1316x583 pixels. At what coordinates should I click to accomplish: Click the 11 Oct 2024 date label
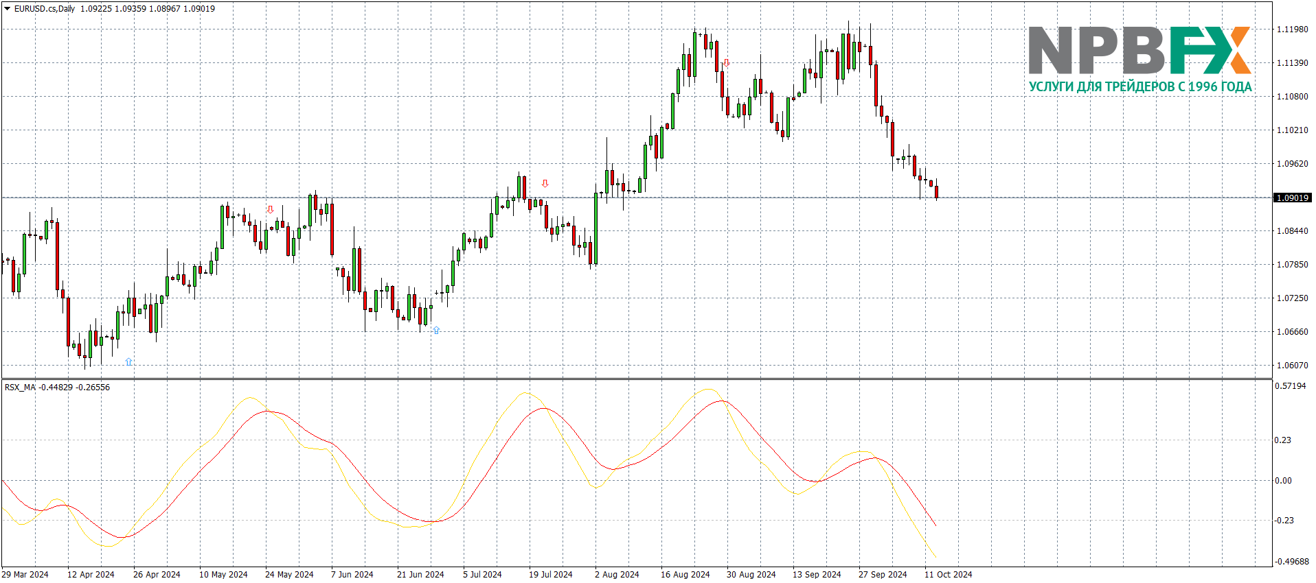pyautogui.click(x=949, y=575)
